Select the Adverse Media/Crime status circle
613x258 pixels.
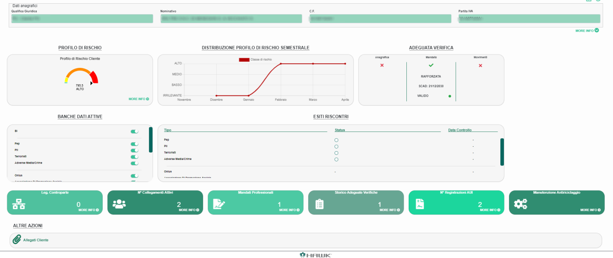pos(336,159)
